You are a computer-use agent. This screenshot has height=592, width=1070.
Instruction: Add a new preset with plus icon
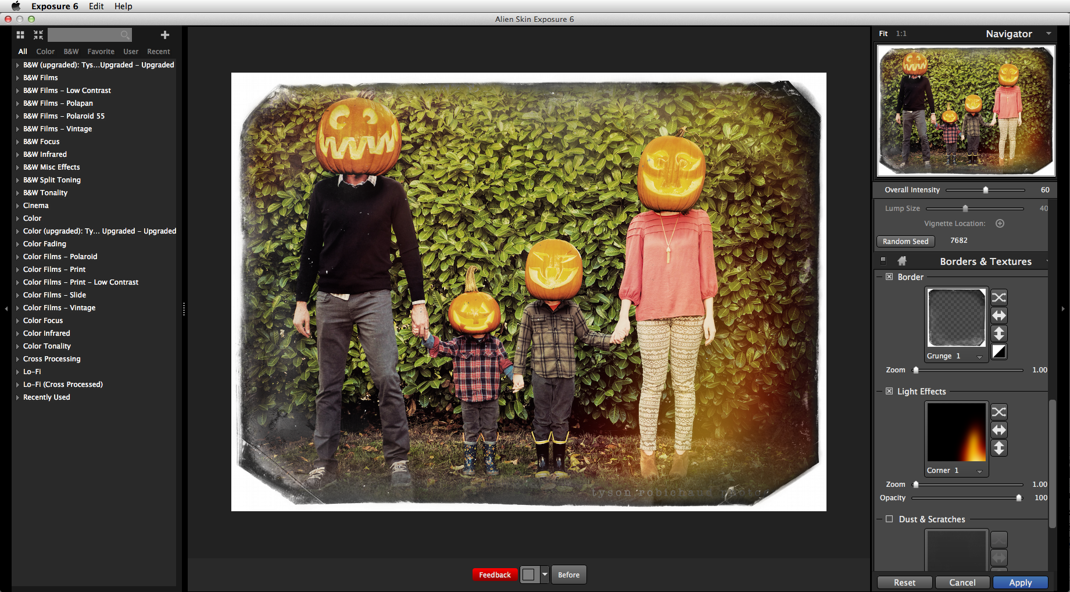165,35
